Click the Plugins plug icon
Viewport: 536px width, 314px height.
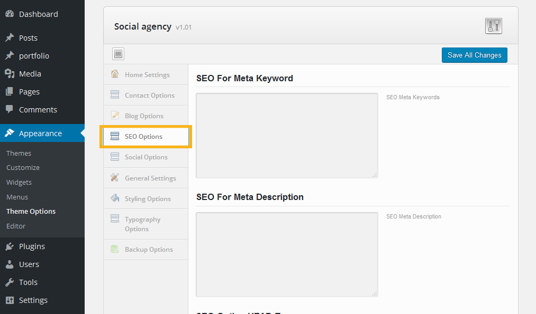10,246
